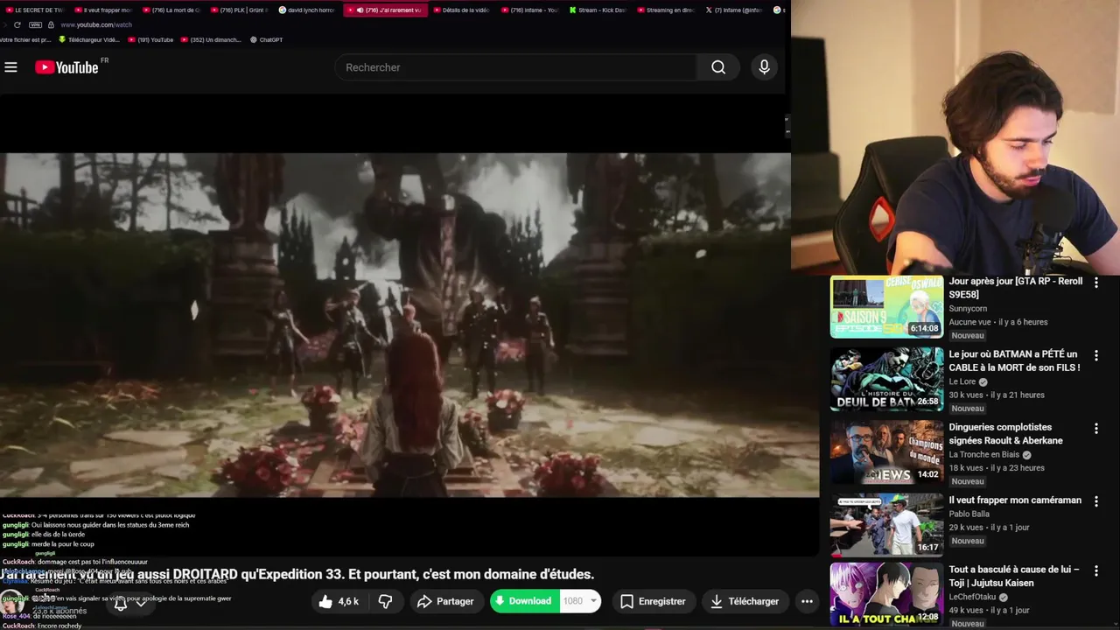Switch to 'LE SECRET DE TW' tab
The width and height of the screenshot is (1120, 630).
(35, 10)
